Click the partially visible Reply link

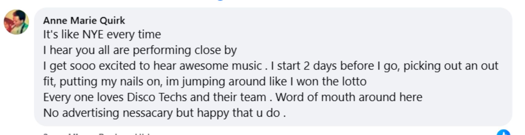[109, 134]
